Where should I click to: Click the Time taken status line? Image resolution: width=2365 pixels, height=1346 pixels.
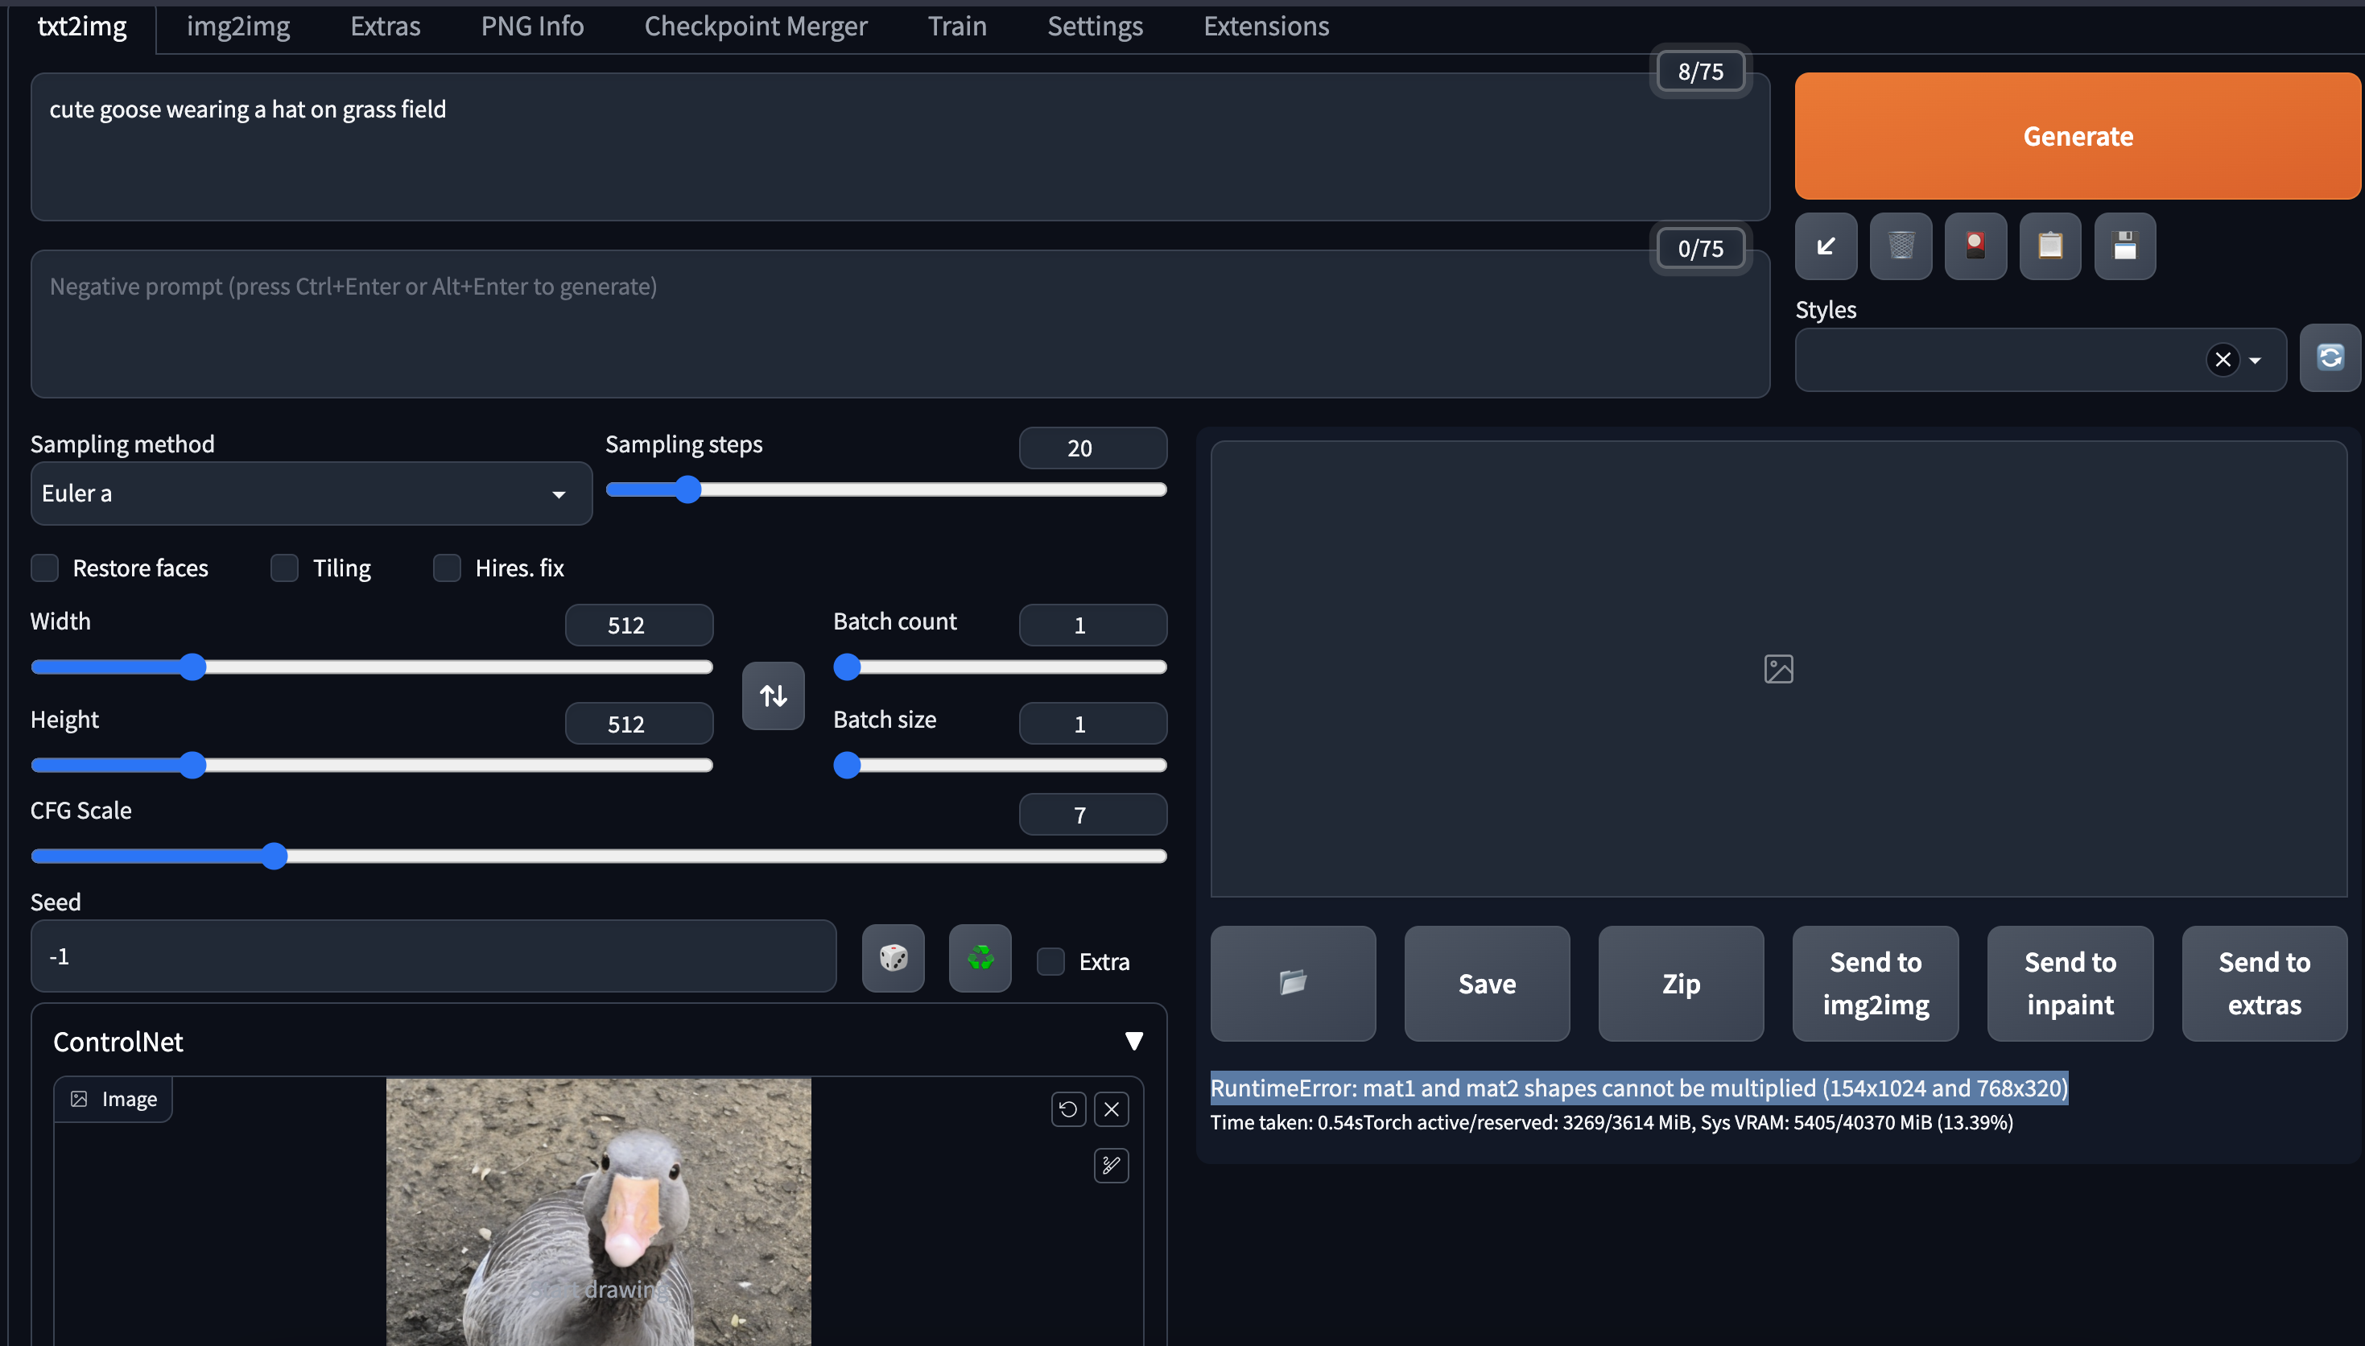pyautogui.click(x=1612, y=1122)
